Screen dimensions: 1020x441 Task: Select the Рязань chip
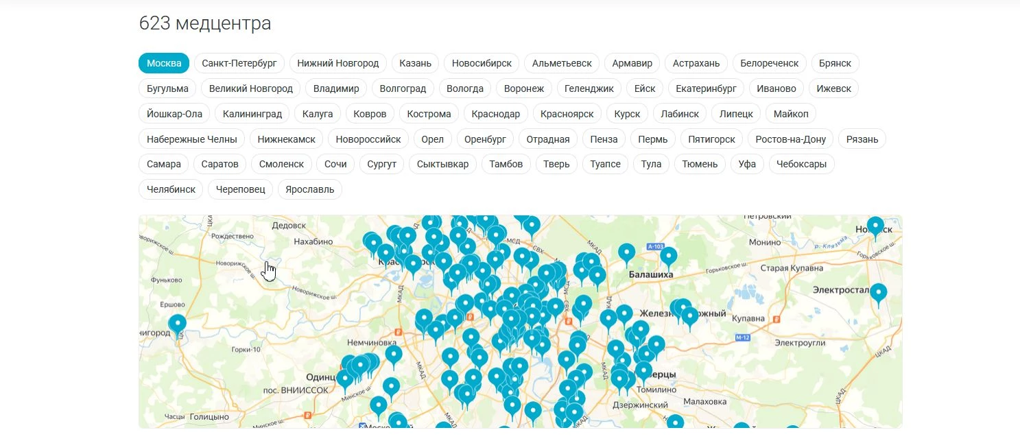(862, 139)
